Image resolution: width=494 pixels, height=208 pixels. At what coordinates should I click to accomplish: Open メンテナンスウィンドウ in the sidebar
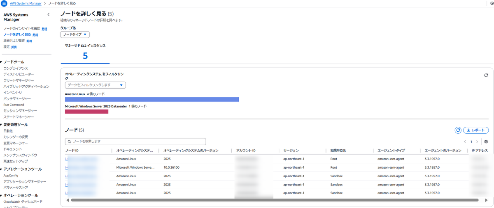(x=20, y=155)
